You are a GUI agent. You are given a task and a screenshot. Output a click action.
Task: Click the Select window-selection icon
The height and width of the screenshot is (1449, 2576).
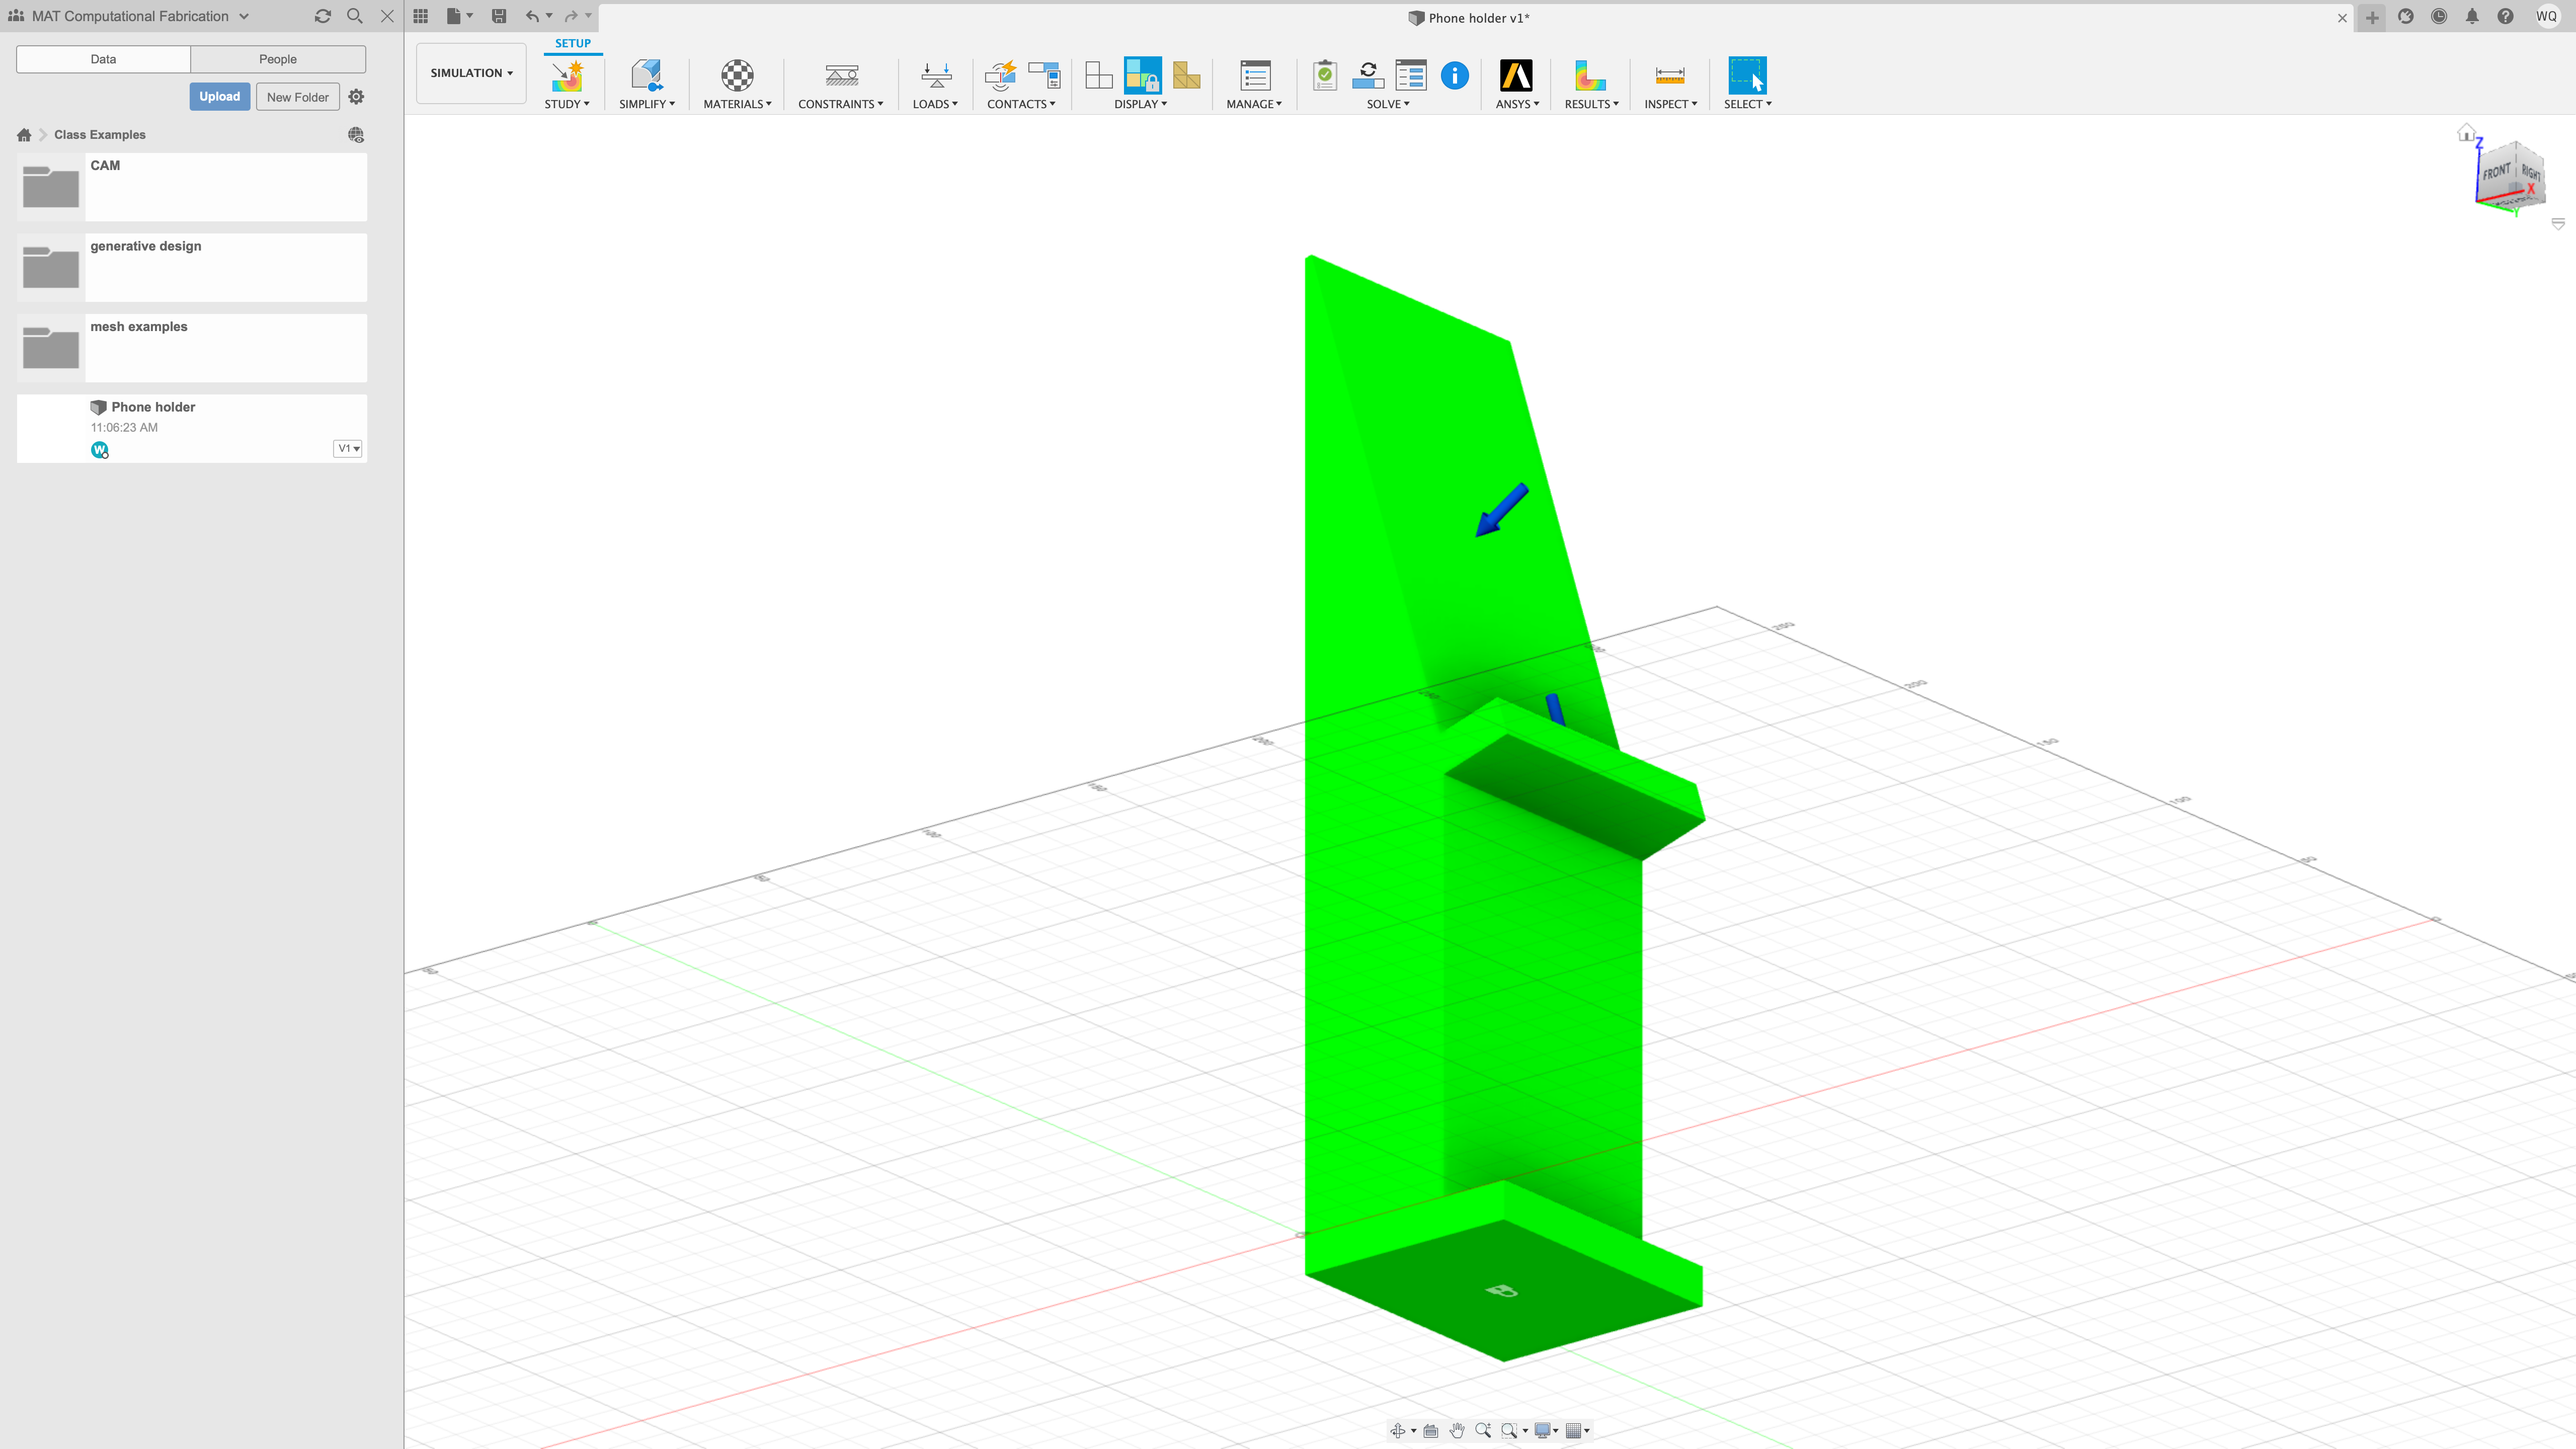(x=1747, y=76)
